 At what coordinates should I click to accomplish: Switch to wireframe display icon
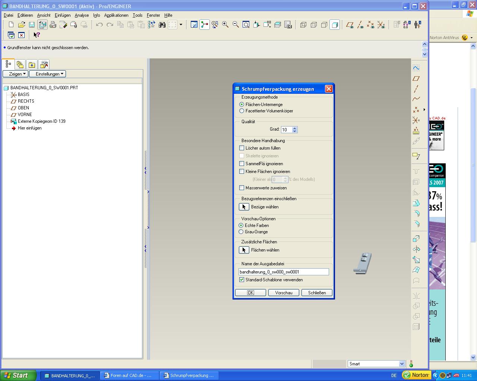pyautogui.click(x=303, y=25)
